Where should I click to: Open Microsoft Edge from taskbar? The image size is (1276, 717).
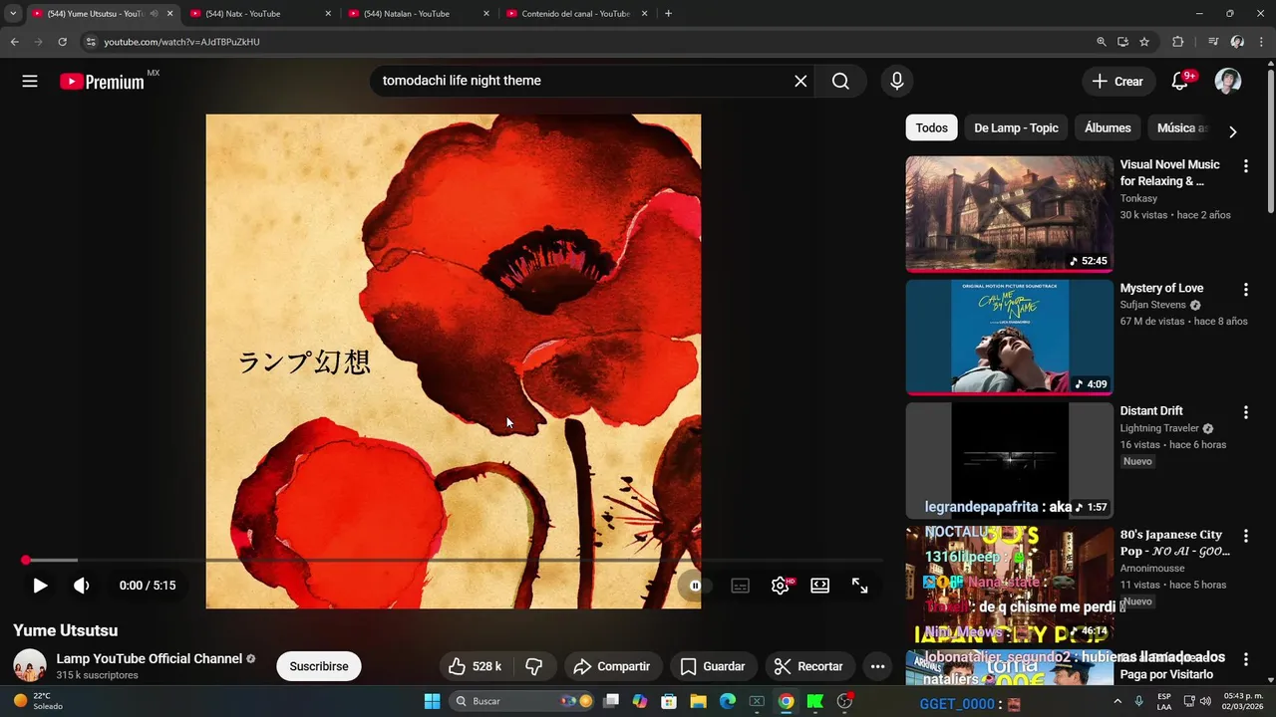728,701
